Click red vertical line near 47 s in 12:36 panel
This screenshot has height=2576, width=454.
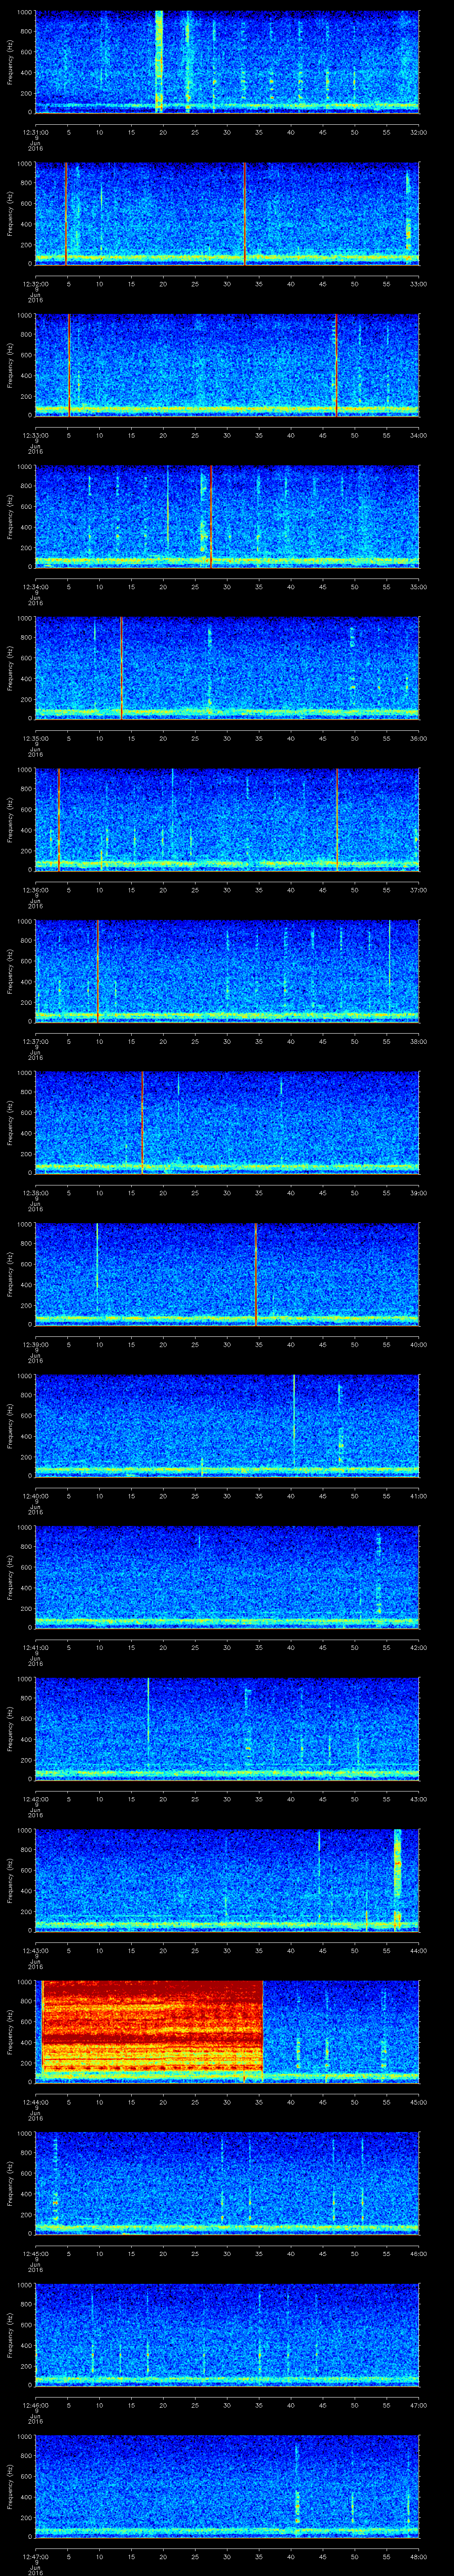(x=337, y=819)
